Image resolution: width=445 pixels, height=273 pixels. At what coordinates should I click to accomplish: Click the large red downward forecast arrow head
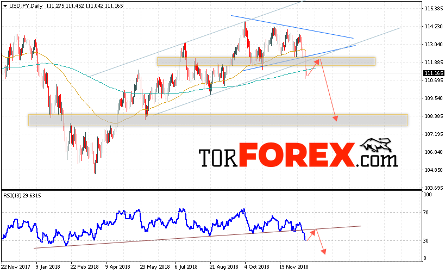tap(335, 118)
